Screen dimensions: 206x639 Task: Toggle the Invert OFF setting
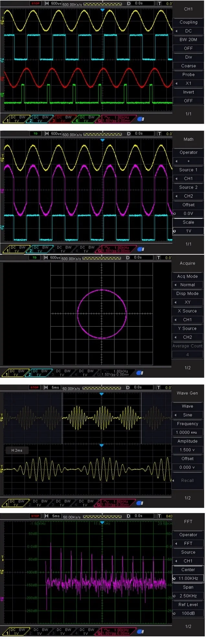188,101
